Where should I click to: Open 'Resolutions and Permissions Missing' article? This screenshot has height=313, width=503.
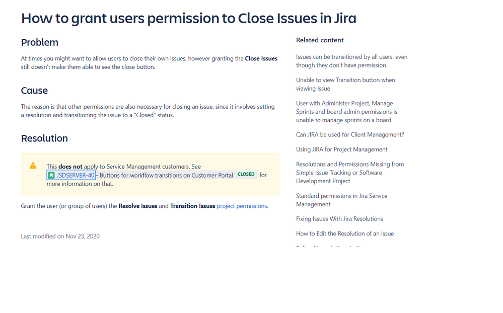[349, 173]
